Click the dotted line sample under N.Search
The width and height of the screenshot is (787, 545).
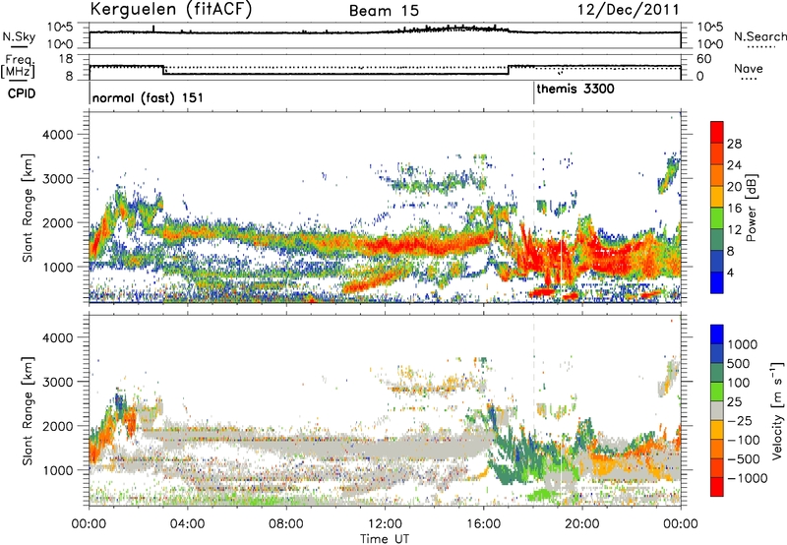point(760,47)
